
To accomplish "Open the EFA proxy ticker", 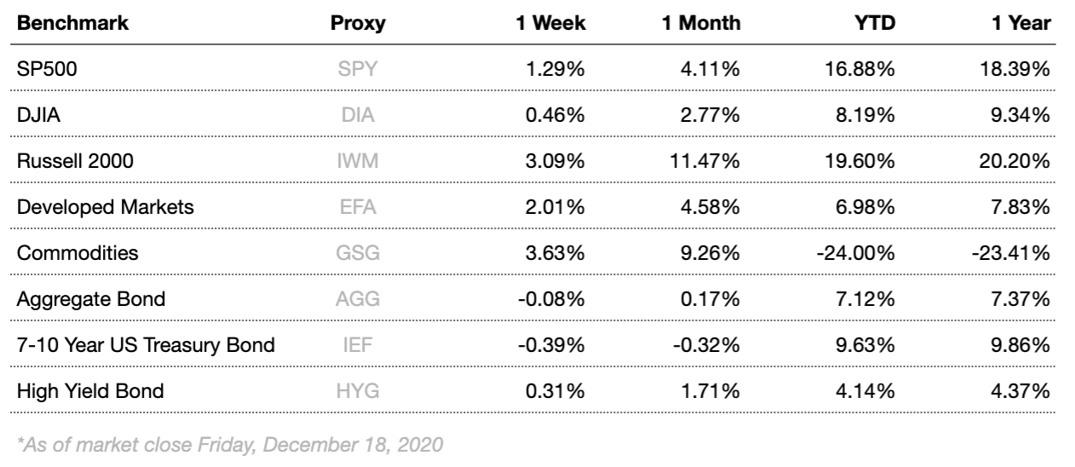I will pyautogui.click(x=358, y=208).
